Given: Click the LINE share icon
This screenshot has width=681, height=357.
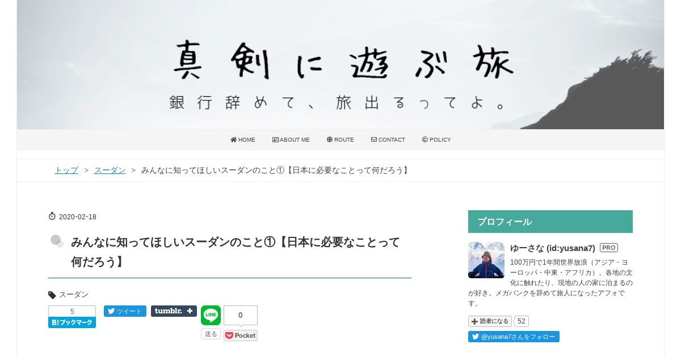Looking at the screenshot, I should click(211, 315).
